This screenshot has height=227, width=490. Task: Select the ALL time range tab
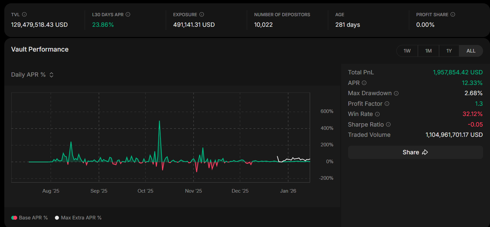pyautogui.click(x=471, y=51)
